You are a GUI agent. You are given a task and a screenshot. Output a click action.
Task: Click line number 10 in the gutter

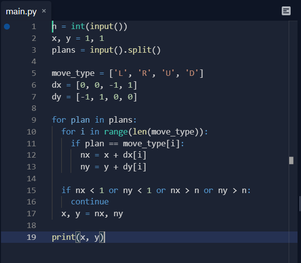tap(32, 132)
